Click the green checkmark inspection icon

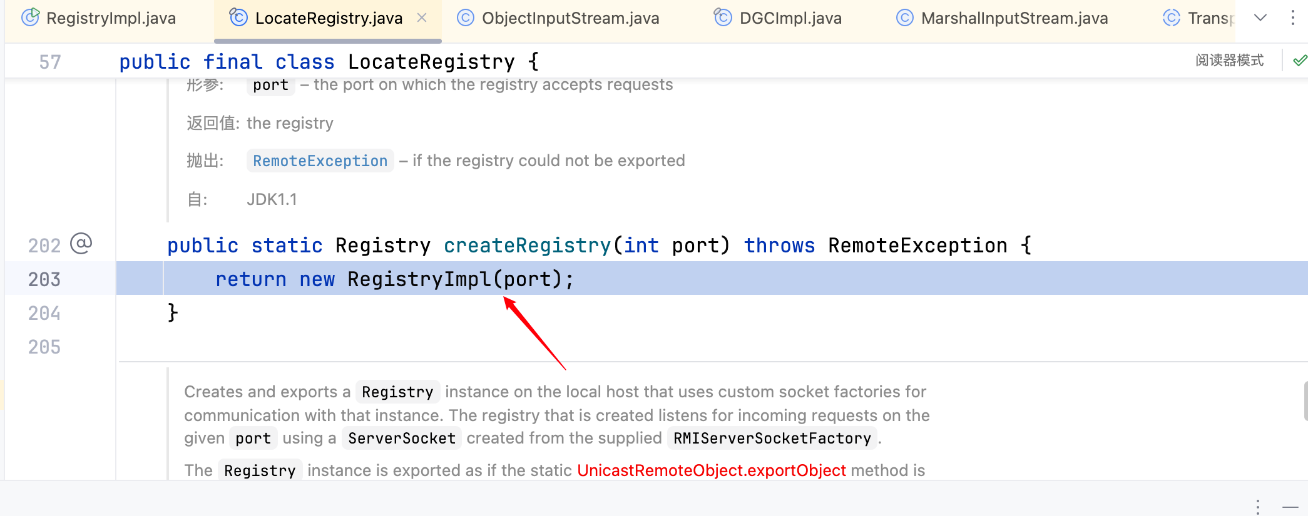pos(1299,61)
